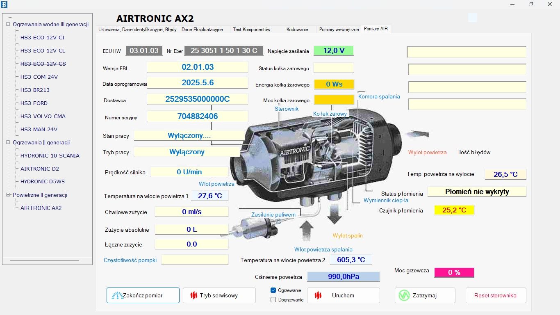
Task: Click the app logo icon in title bar
Action: point(5,4)
